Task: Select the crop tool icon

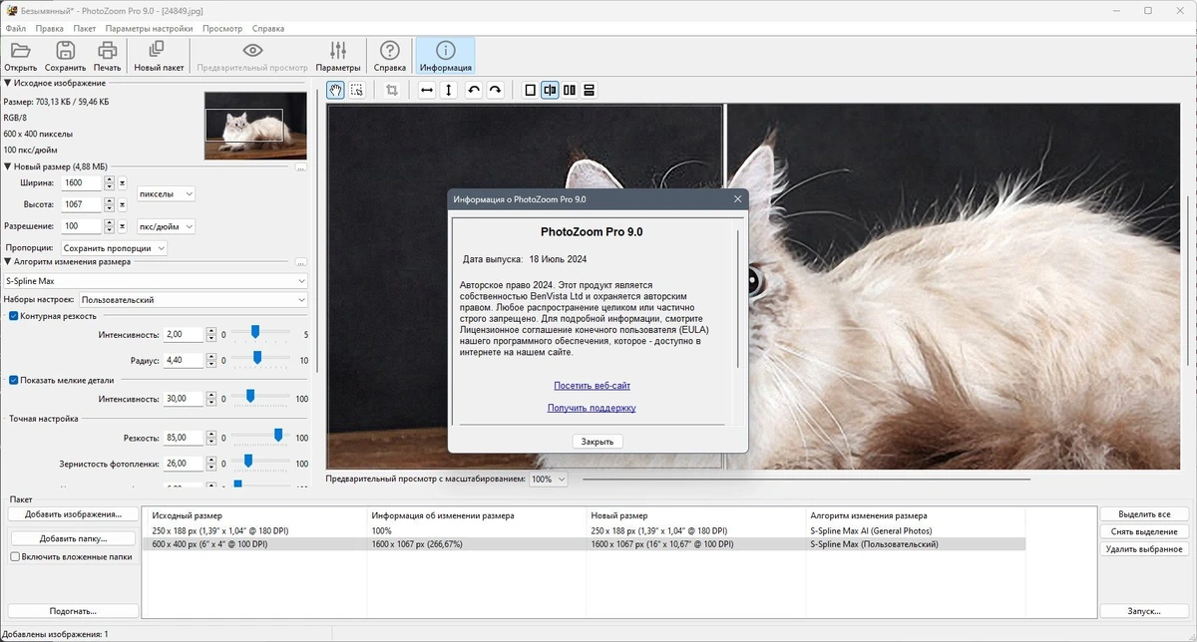Action: [392, 90]
